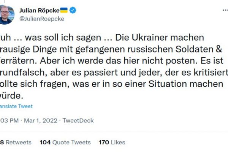Click the ampersand in the tweet text
228x152 pixels.
click(x=209, y=49)
